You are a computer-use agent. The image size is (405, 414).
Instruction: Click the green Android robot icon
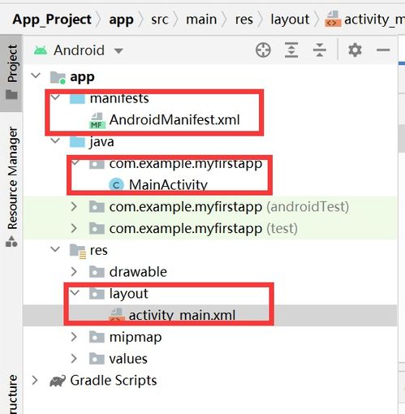tap(41, 50)
